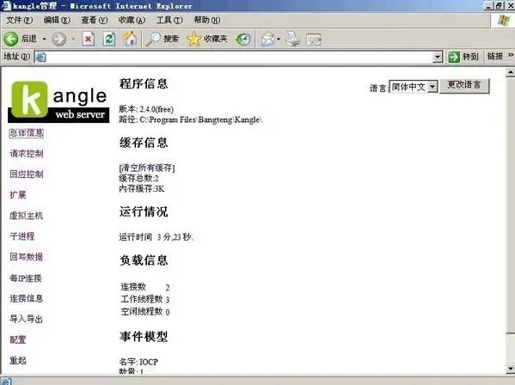Click the 搜索 search label in toolbar
Image resolution: width=515 pixels, height=385 pixels.
171,39
